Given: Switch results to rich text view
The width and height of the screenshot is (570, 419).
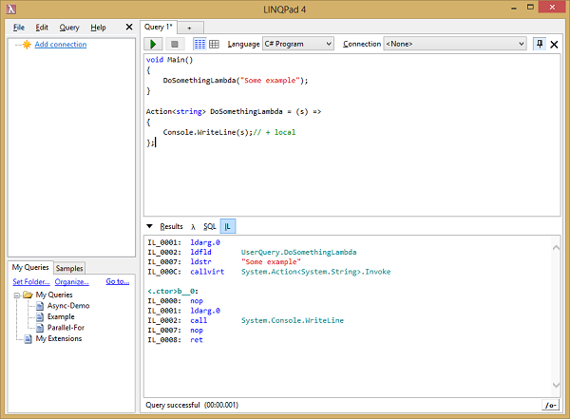Looking at the screenshot, I should click(x=199, y=44).
